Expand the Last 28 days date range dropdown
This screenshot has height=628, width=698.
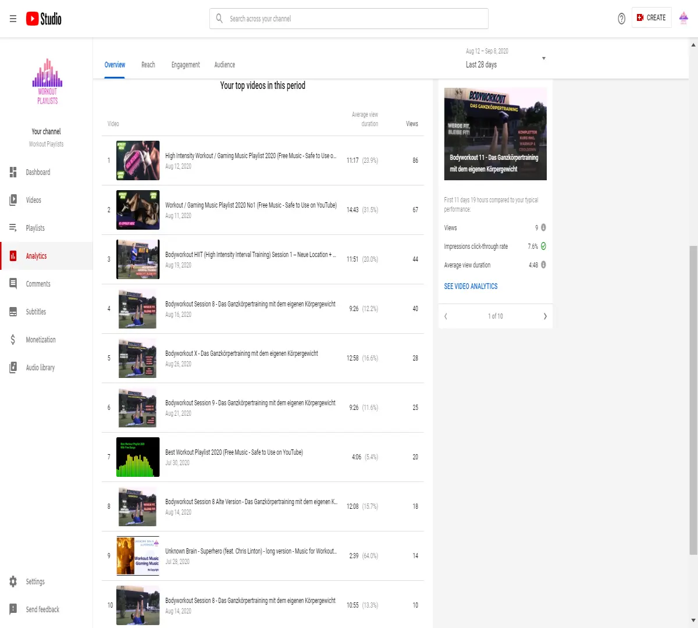tap(505, 58)
